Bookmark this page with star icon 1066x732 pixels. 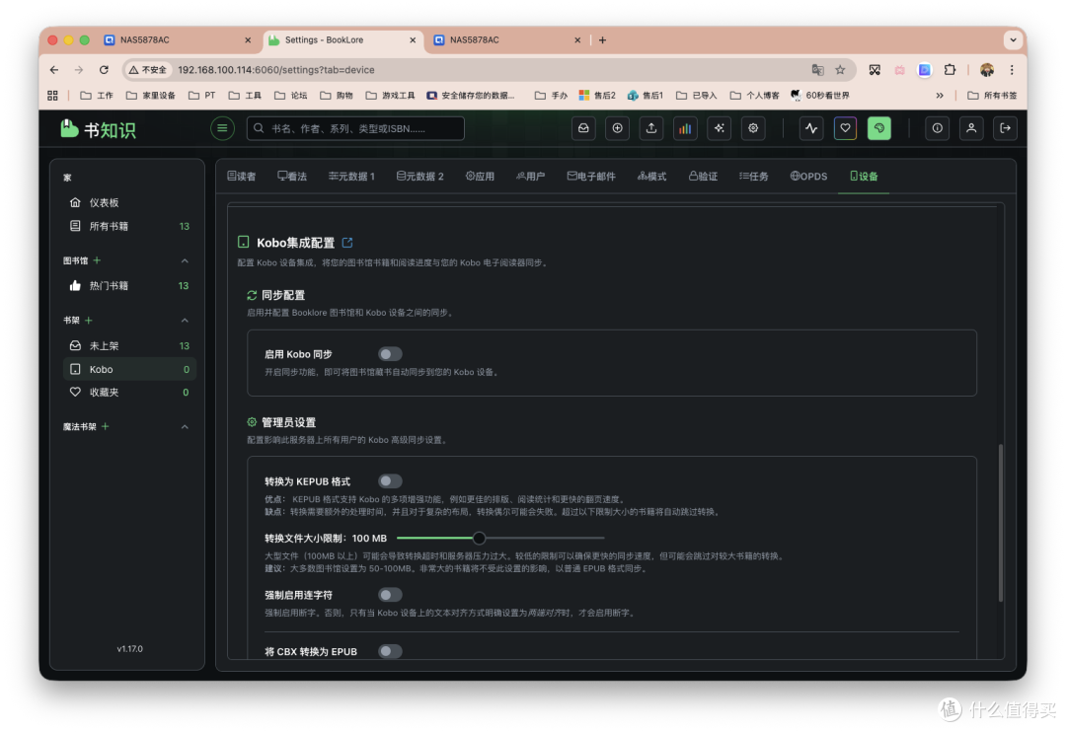click(840, 70)
